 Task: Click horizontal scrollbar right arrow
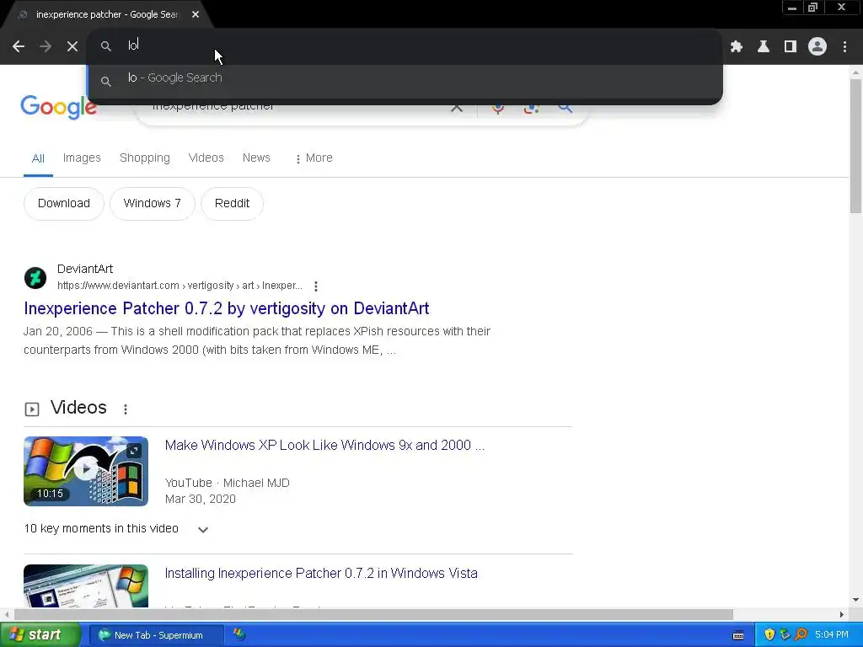click(842, 614)
